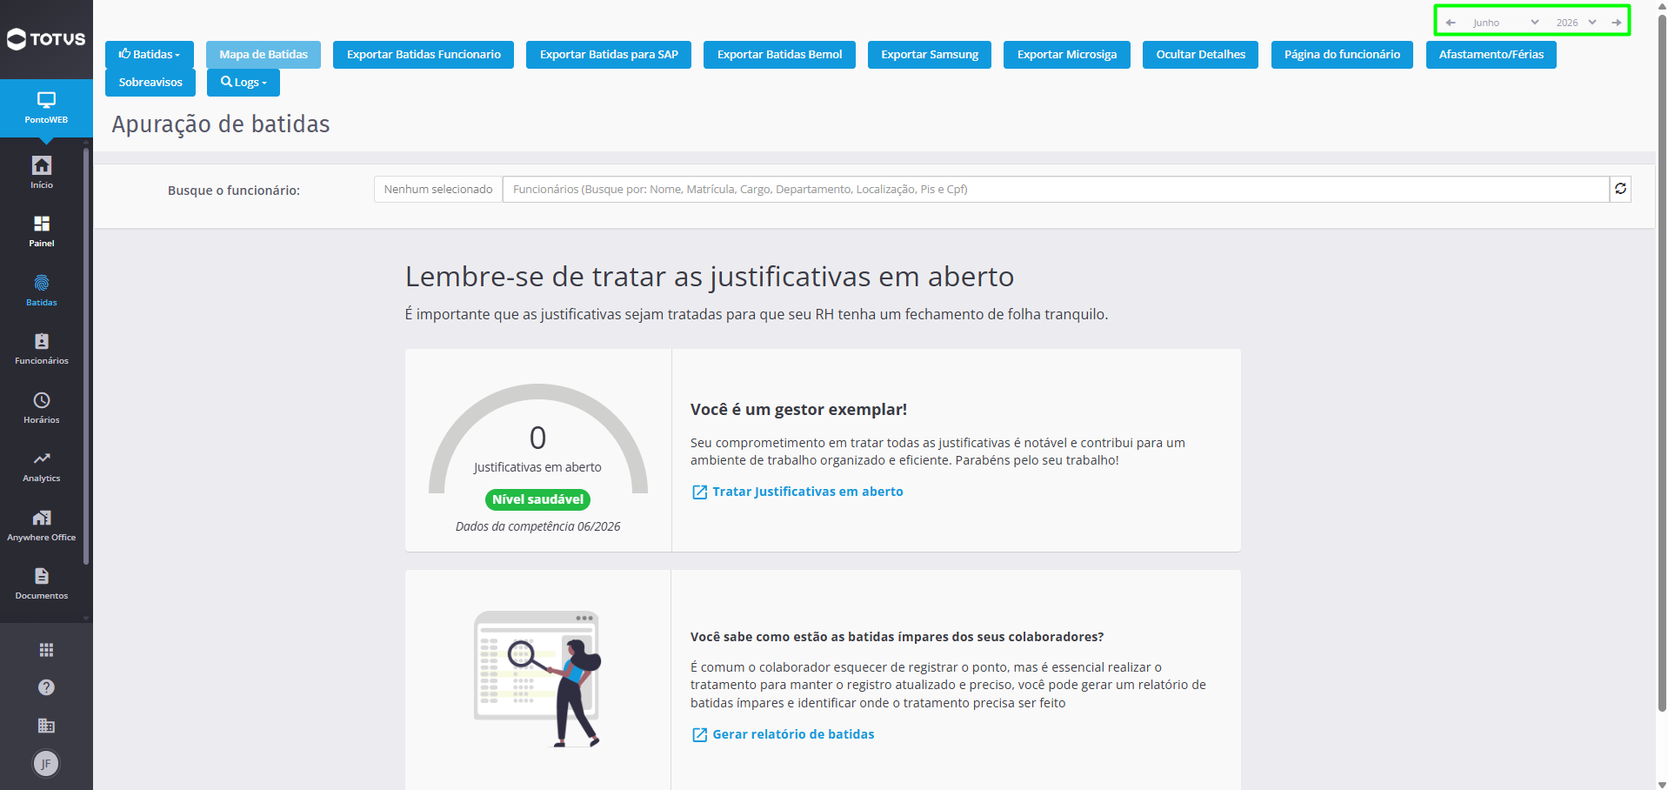The height and width of the screenshot is (790, 1668).
Task: Click Ocultar Detalhes button
Action: (x=1200, y=54)
